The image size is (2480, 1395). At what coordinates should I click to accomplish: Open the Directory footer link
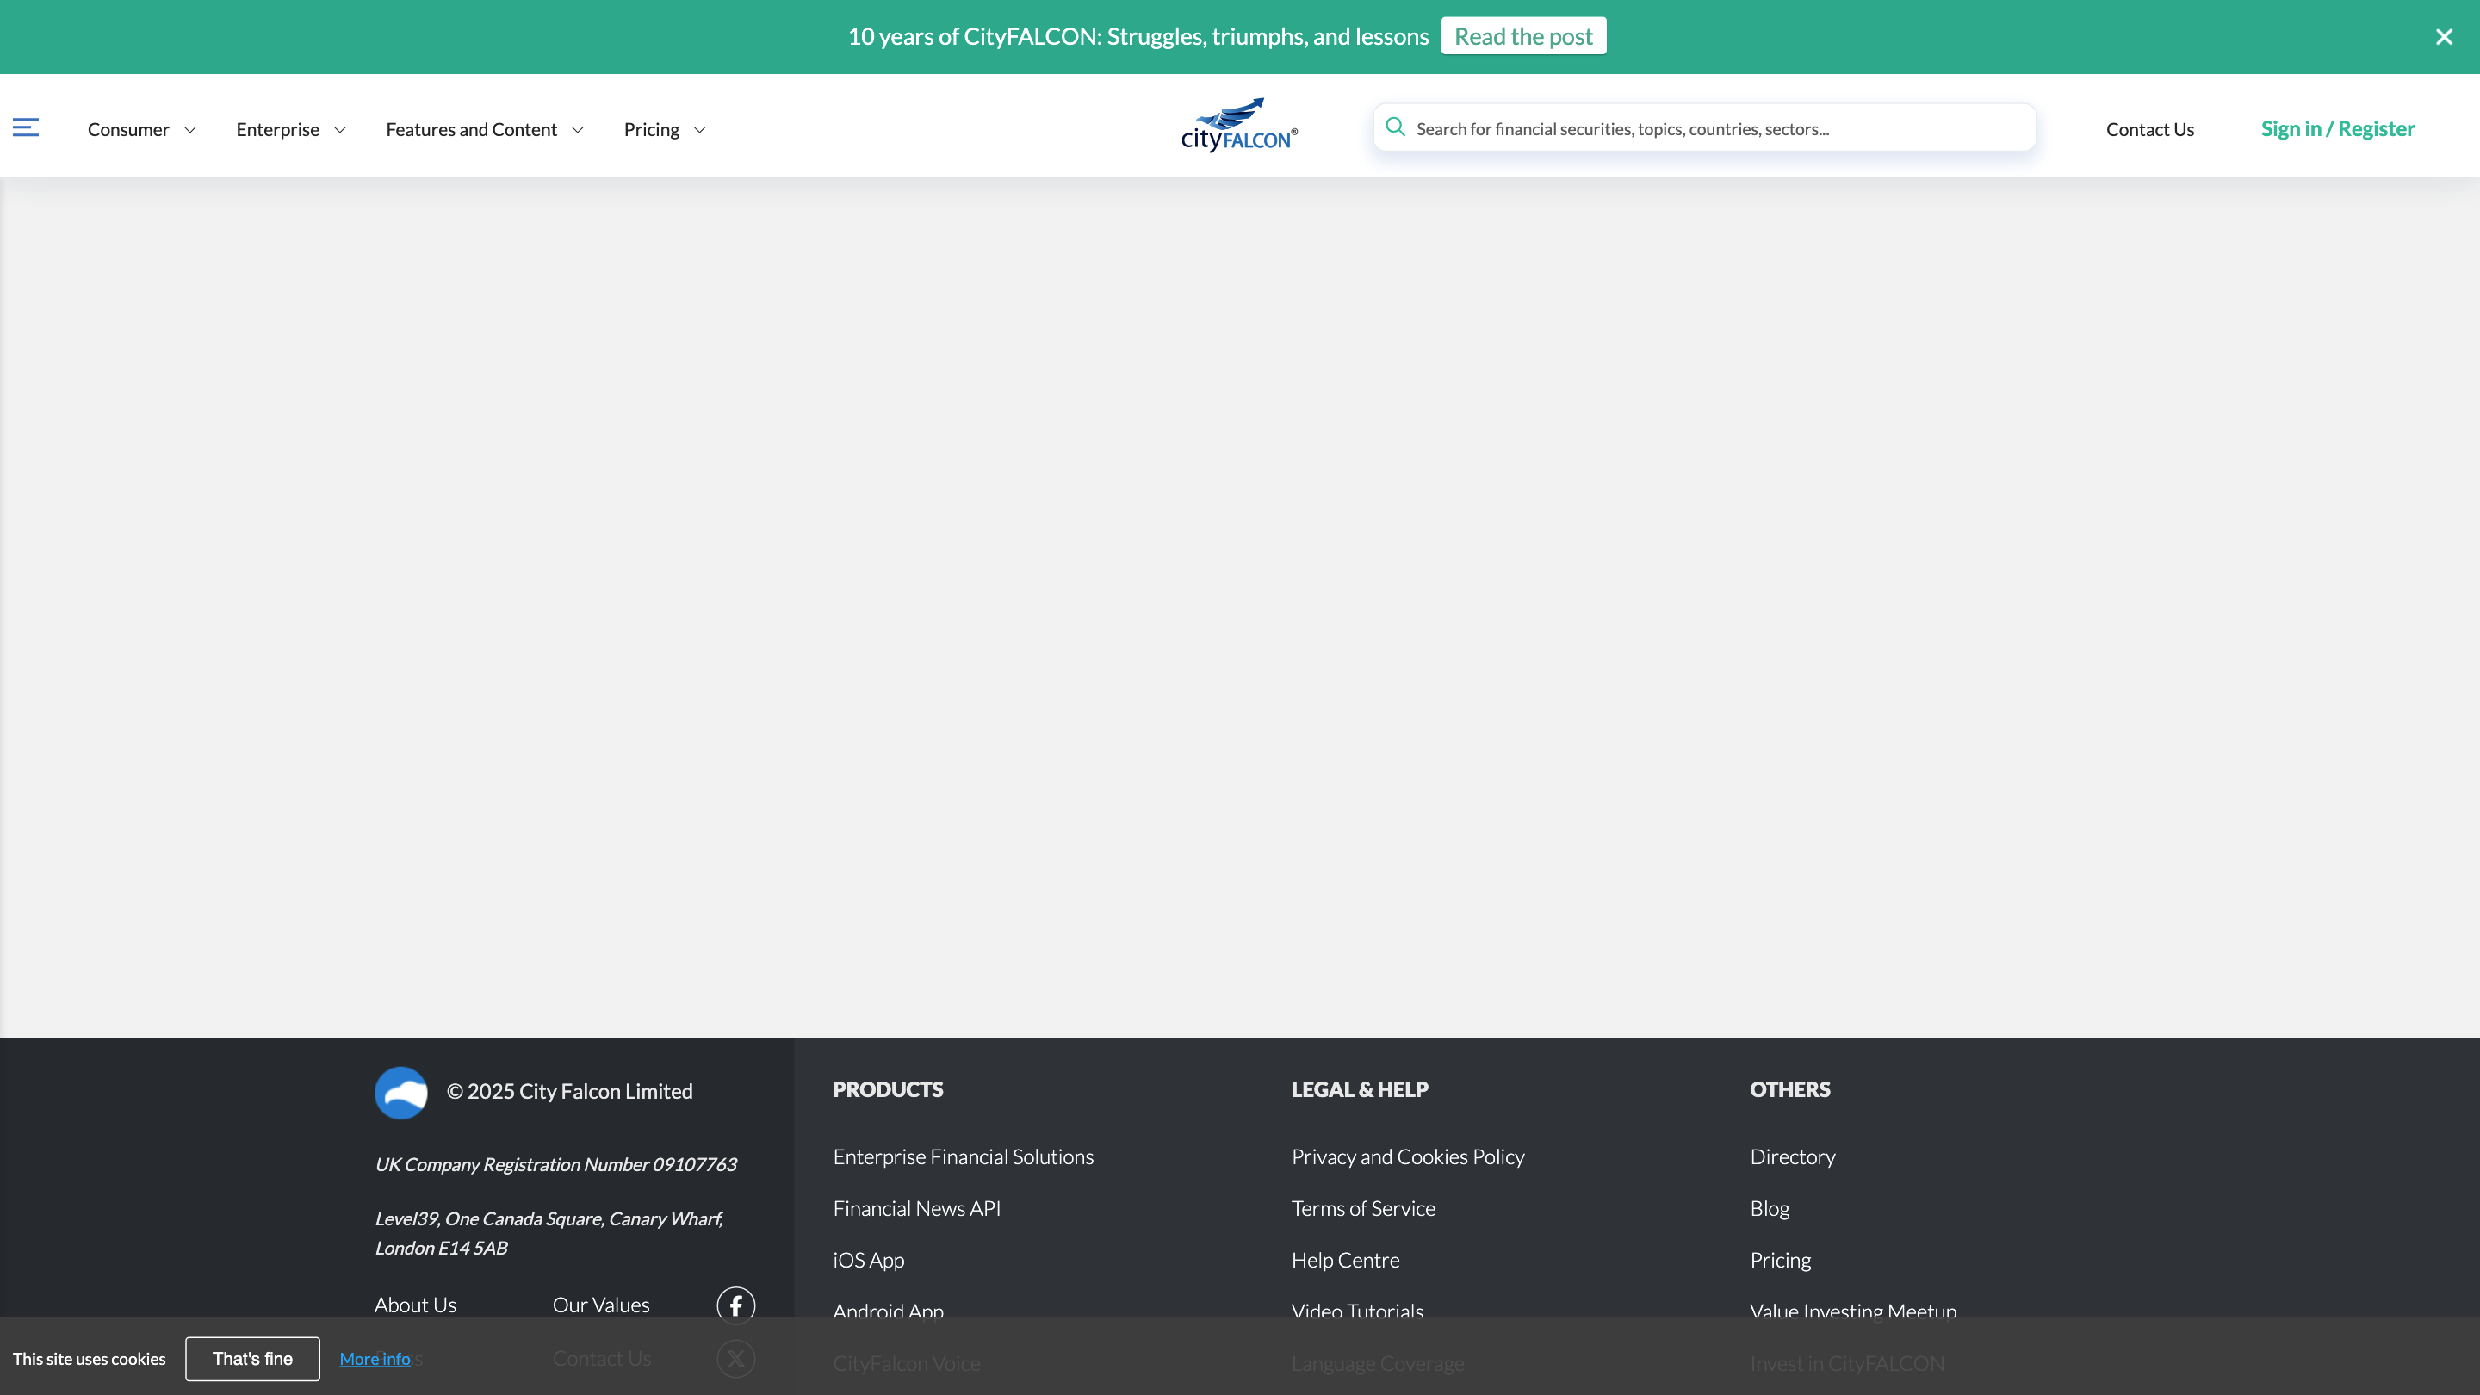1792,1156
